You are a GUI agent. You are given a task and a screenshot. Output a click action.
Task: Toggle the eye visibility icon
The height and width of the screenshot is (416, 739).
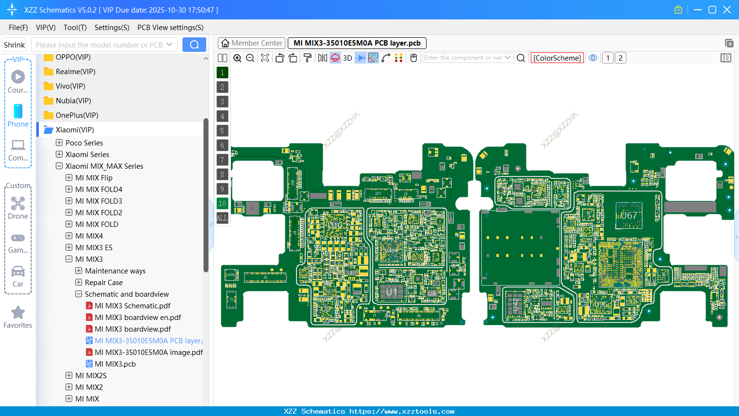593,58
